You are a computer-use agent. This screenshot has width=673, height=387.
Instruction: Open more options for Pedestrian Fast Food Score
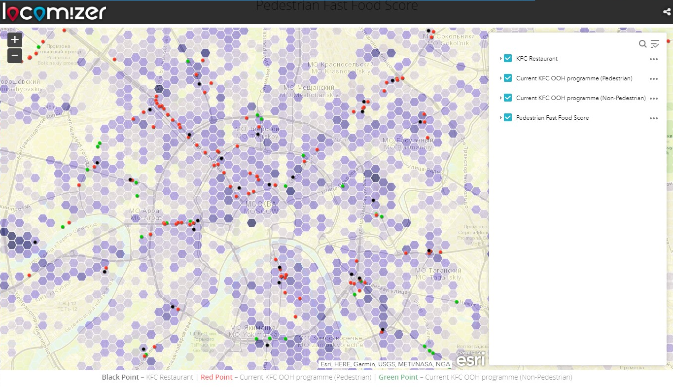click(x=654, y=118)
